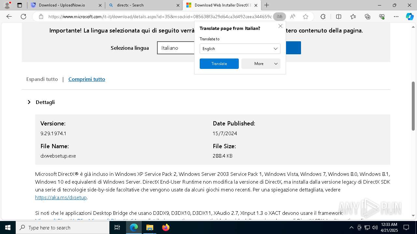Open the notification center icon
Viewport: 417px width, 234px height.
click(x=406, y=227)
